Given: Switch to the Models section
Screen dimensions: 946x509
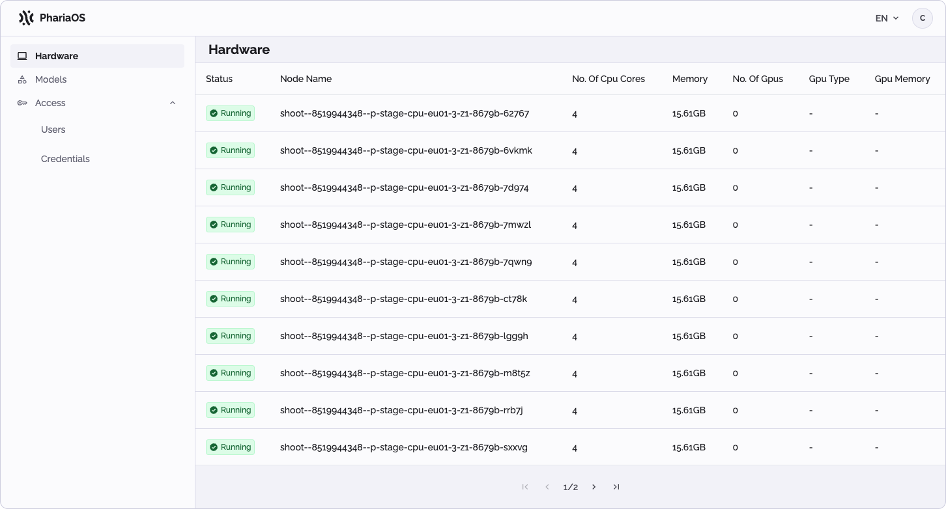Looking at the screenshot, I should click(50, 79).
